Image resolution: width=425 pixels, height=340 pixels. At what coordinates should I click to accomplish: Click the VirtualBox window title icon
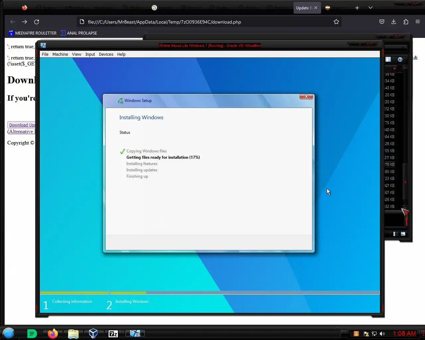tap(43, 45)
